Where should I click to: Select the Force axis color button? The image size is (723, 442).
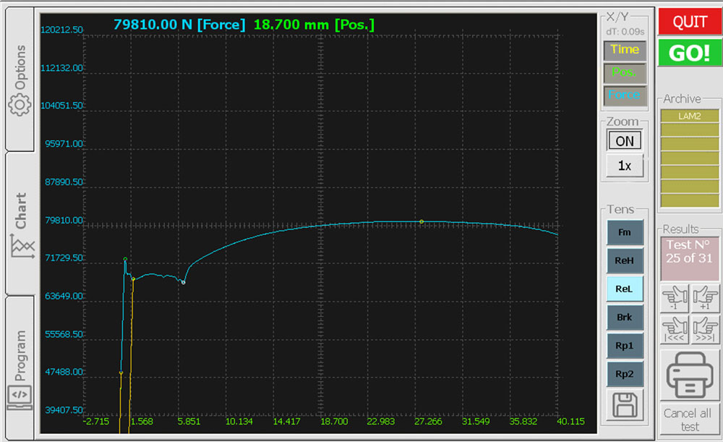[623, 95]
